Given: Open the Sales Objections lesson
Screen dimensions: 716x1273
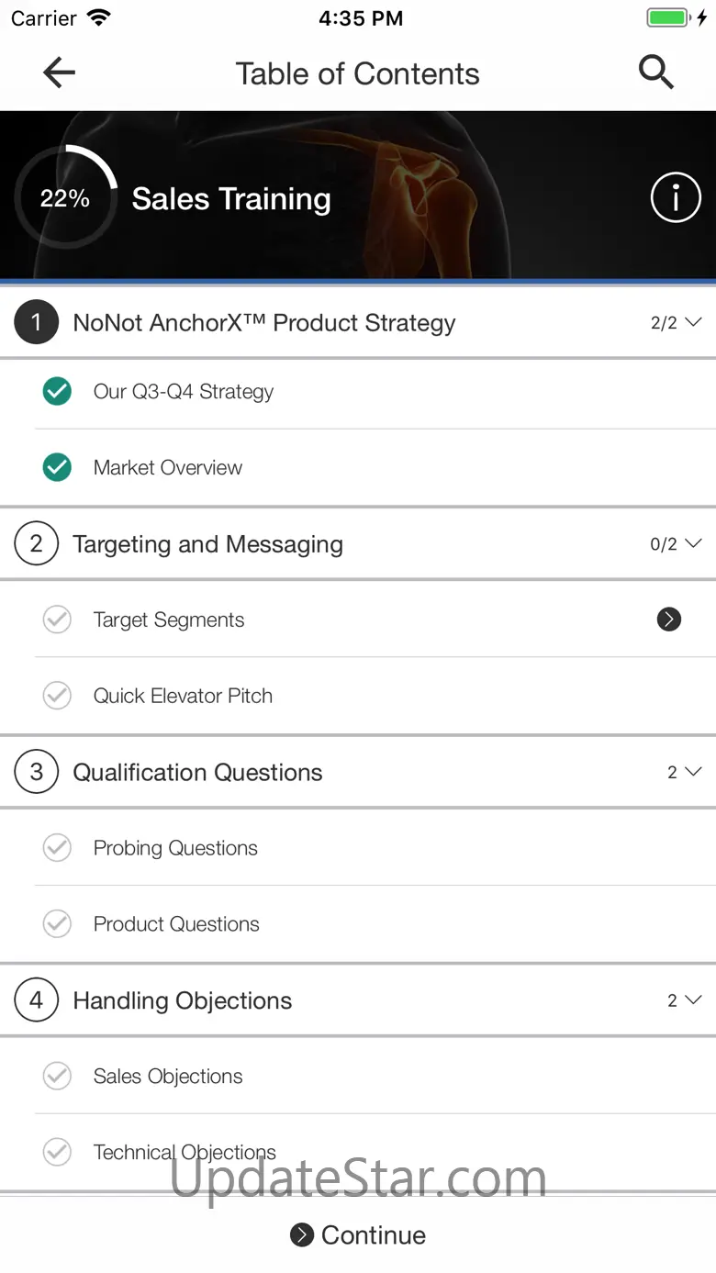Looking at the screenshot, I should [x=358, y=1076].
